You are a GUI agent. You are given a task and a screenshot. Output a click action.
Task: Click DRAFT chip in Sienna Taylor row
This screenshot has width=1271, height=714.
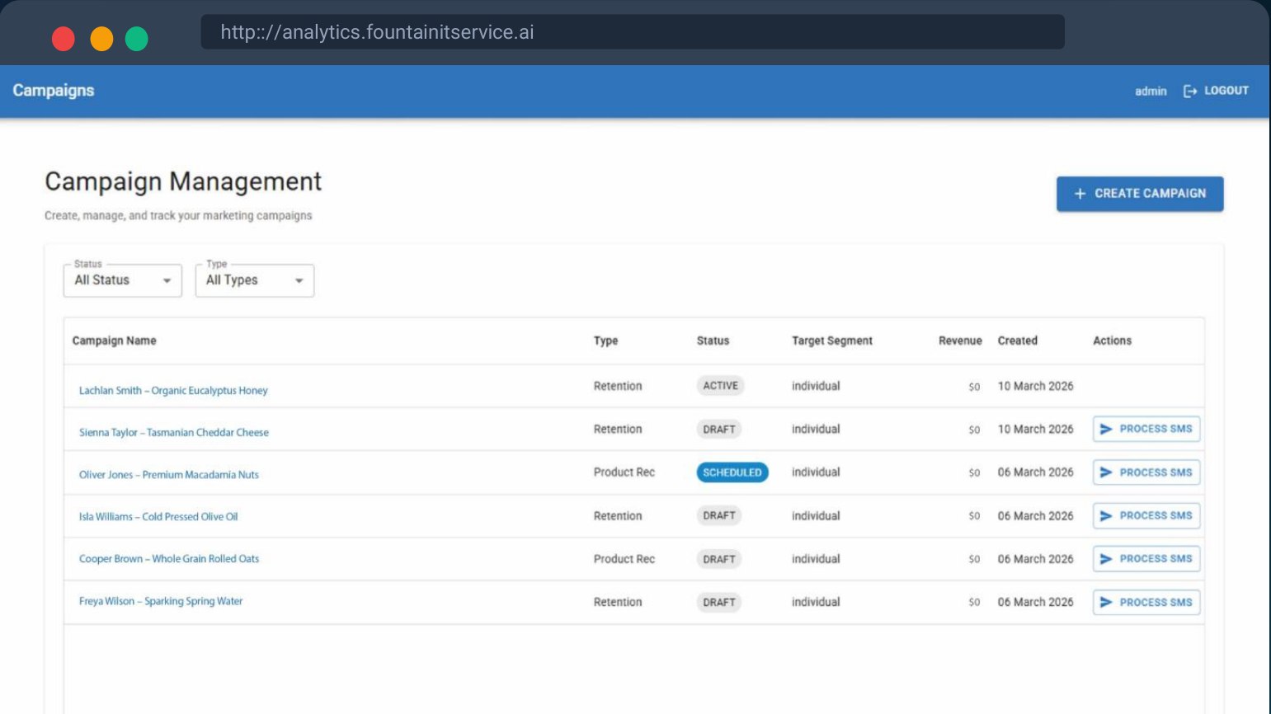click(719, 430)
